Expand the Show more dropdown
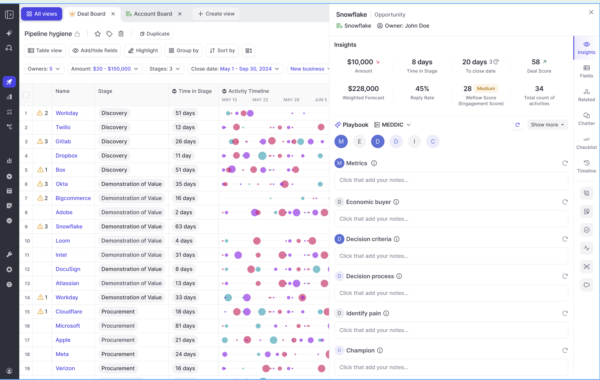The width and height of the screenshot is (600, 380). click(x=547, y=125)
